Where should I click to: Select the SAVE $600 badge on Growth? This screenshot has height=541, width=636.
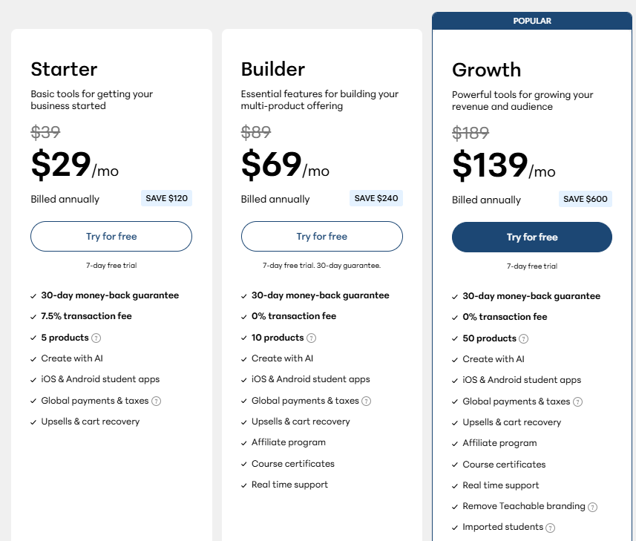[x=586, y=199]
